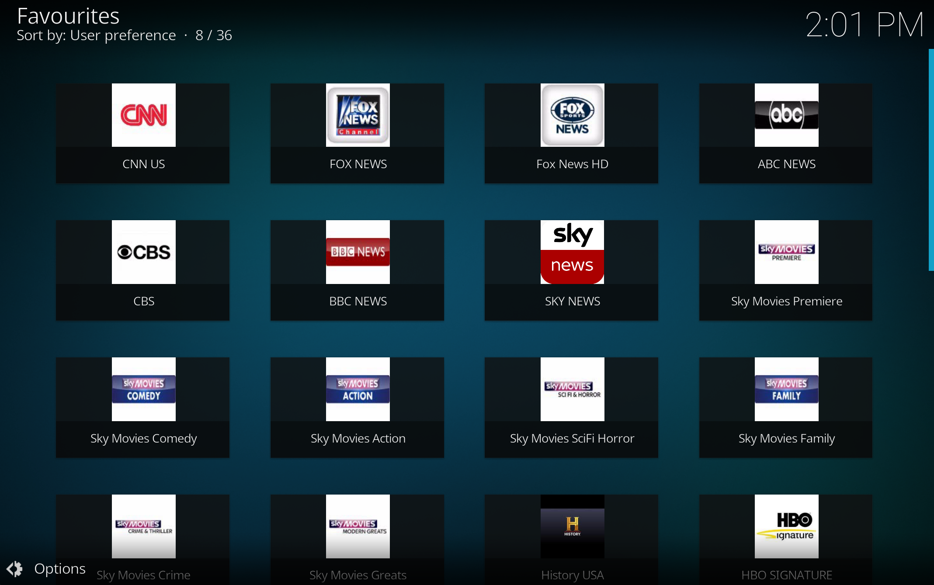Open Sky Movies SciFi Horror tile
This screenshot has height=585, width=934.
click(x=572, y=389)
